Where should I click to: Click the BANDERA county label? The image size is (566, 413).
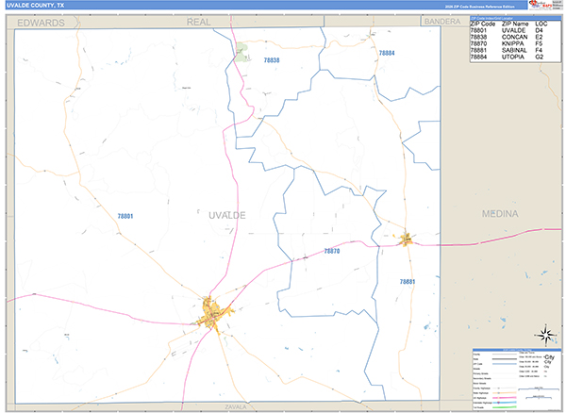click(442, 22)
